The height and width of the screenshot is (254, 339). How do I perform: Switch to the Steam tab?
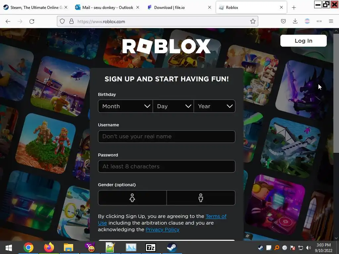point(36,8)
